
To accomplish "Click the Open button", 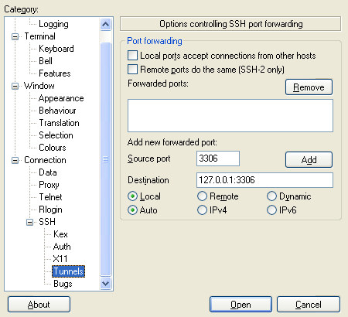I will point(241,305).
